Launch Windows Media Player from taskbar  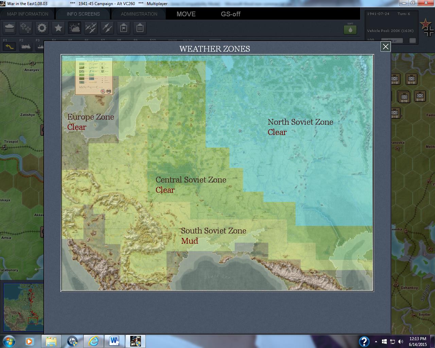point(30,341)
